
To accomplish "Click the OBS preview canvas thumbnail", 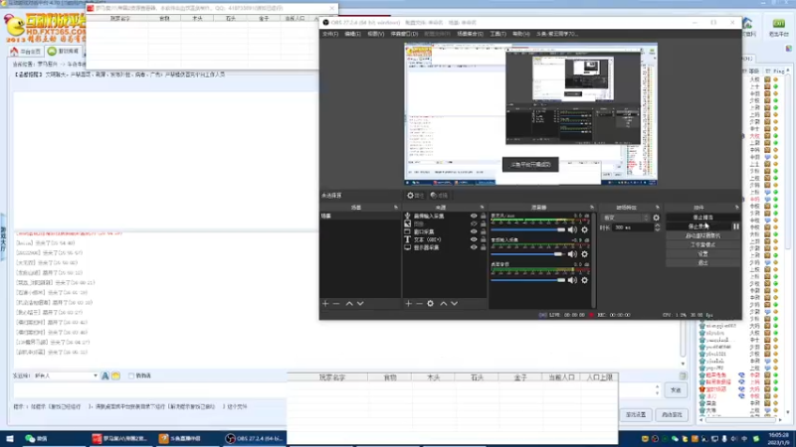I will tap(530, 113).
